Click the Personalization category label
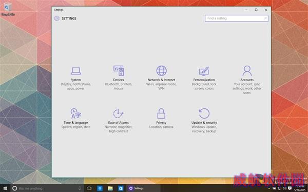This screenshot has height=192, width=308. point(204,80)
